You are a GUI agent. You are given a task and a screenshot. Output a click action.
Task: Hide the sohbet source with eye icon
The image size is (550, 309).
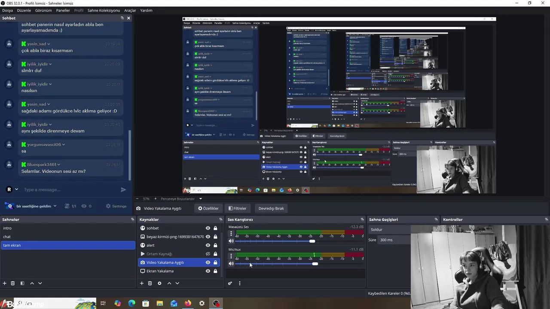tap(208, 228)
